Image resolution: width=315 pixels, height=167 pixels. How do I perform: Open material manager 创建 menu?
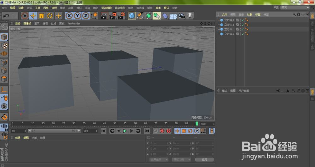18,138
